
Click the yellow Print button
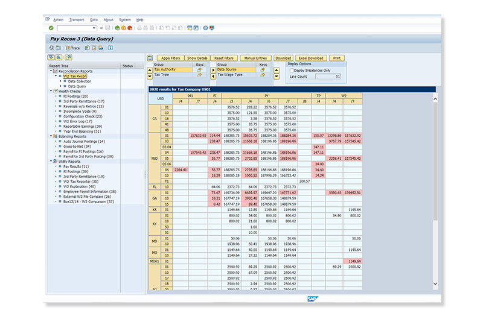(337, 58)
